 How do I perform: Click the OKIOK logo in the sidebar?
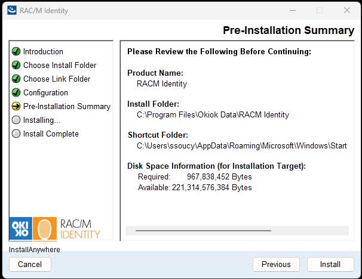(21, 229)
